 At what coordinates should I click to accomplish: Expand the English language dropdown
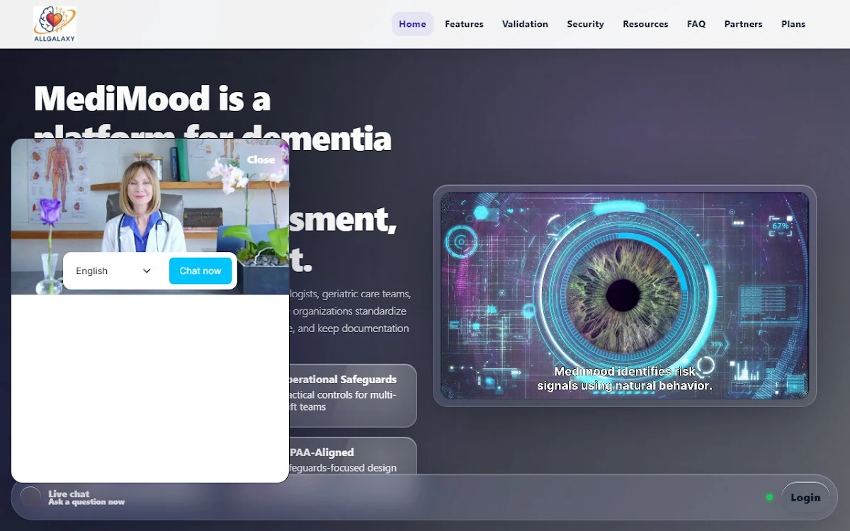[x=113, y=270]
